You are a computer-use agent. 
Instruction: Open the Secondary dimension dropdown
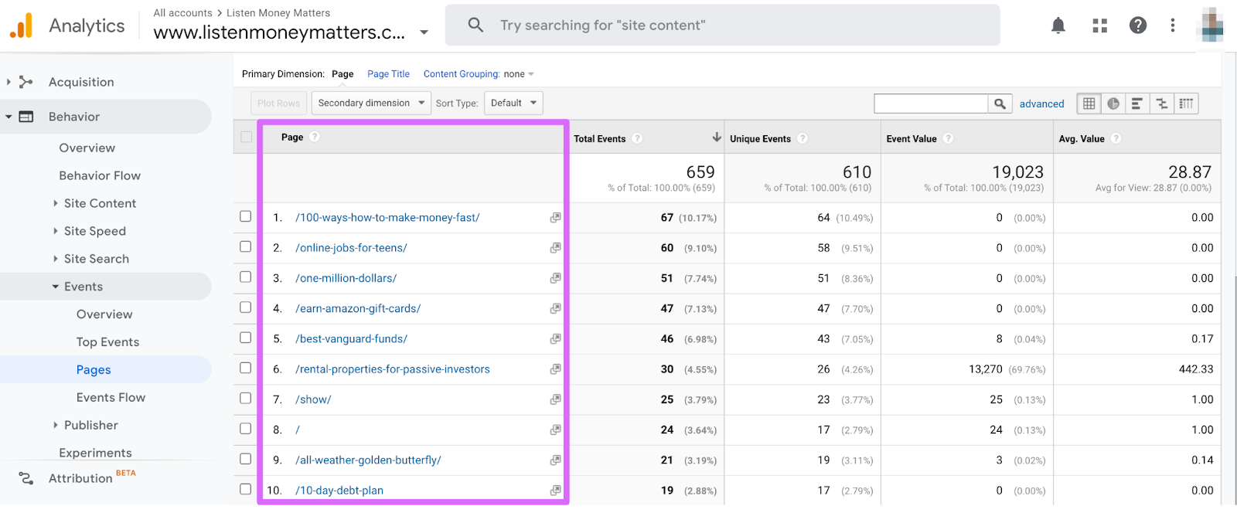pos(371,103)
